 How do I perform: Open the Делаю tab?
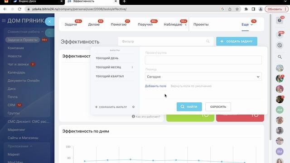coord(94,24)
